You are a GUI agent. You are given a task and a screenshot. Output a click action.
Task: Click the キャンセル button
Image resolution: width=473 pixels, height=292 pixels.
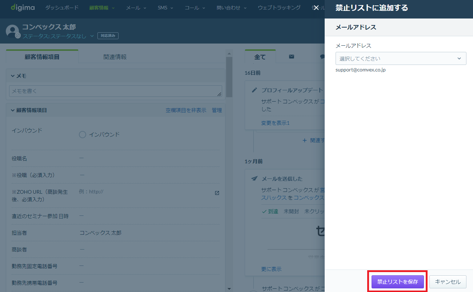click(x=448, y=282)
